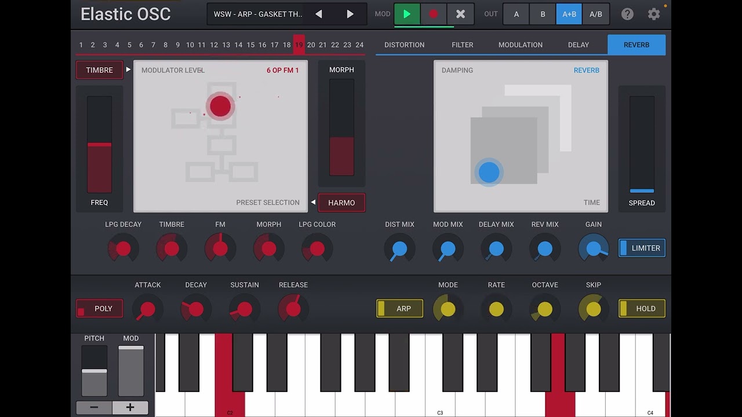742x417 pixels.
Task: Start recording with the red record button
Action: point(434,14)
